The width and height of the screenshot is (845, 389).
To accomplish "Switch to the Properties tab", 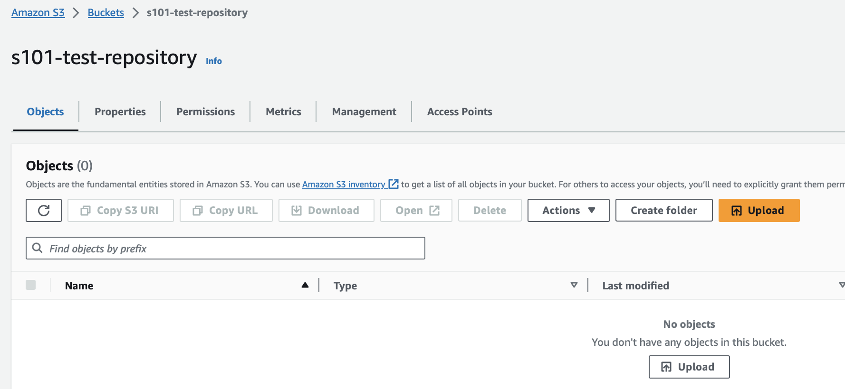I will click(120, 111).
